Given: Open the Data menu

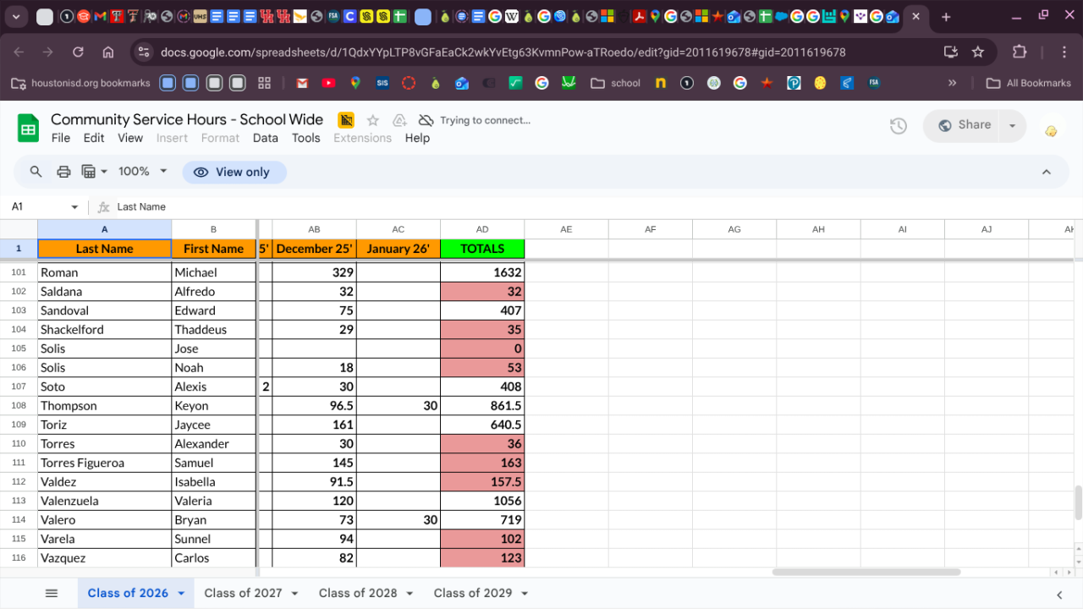Looking at the screenshot, I should coord(265,138).
